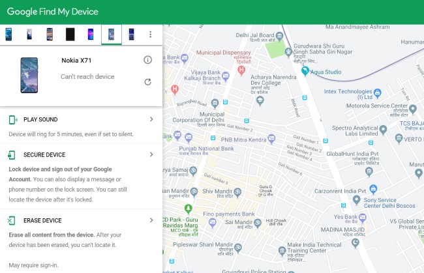
Task: Click the Holi Chowk map label
Action: tap(276, 221)
